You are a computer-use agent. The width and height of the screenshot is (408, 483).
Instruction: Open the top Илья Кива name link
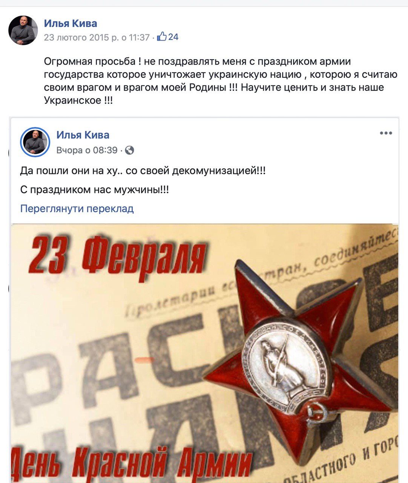point(71,23)
